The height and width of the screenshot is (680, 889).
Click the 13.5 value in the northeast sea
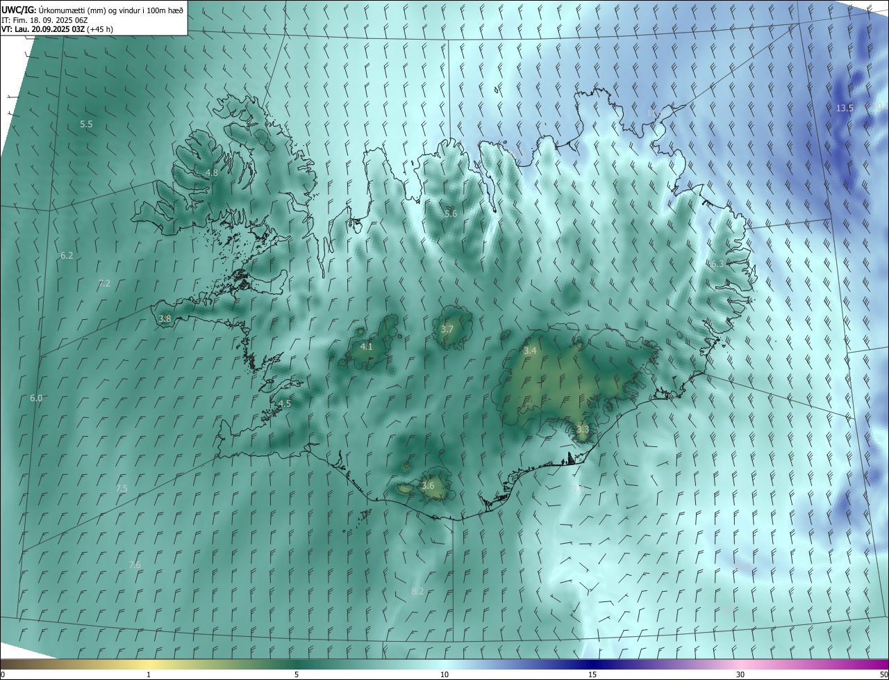(845, 108)
